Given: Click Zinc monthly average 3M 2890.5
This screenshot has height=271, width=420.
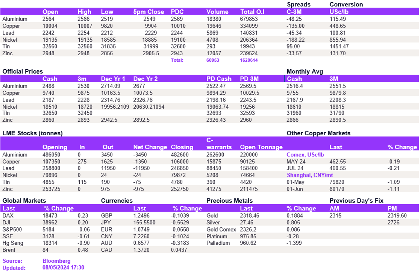Looking at the screenshot, I should 337,120.
